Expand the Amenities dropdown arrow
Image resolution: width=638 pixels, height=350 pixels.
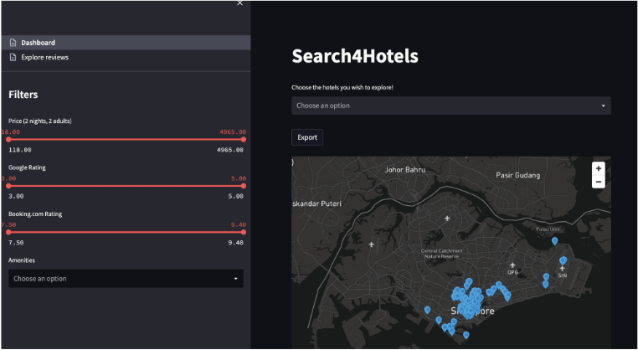click(x=235, y=279)
